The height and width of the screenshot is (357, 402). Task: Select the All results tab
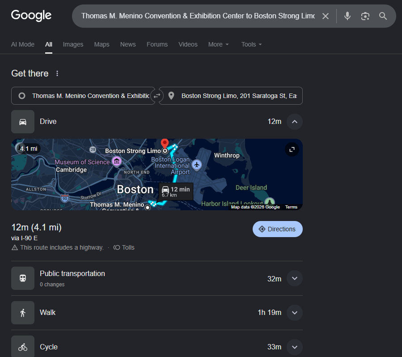(x=49, y=44)
